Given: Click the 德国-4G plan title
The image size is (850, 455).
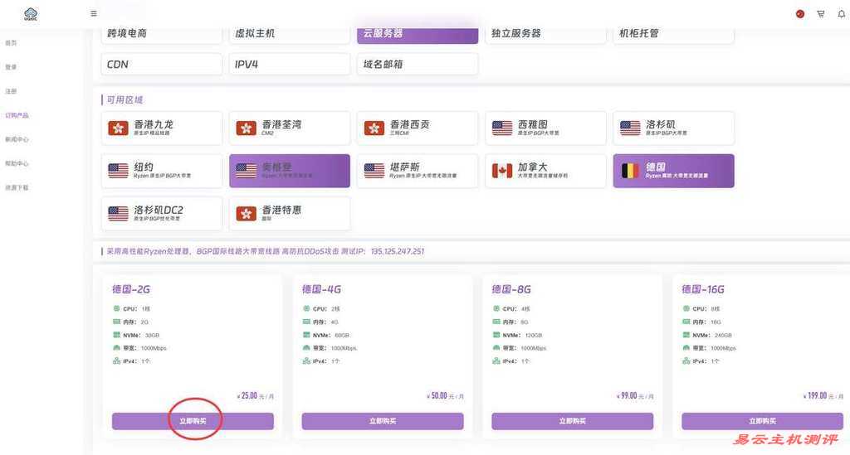Looking at the screenshot, I should [x=321, y=289].
